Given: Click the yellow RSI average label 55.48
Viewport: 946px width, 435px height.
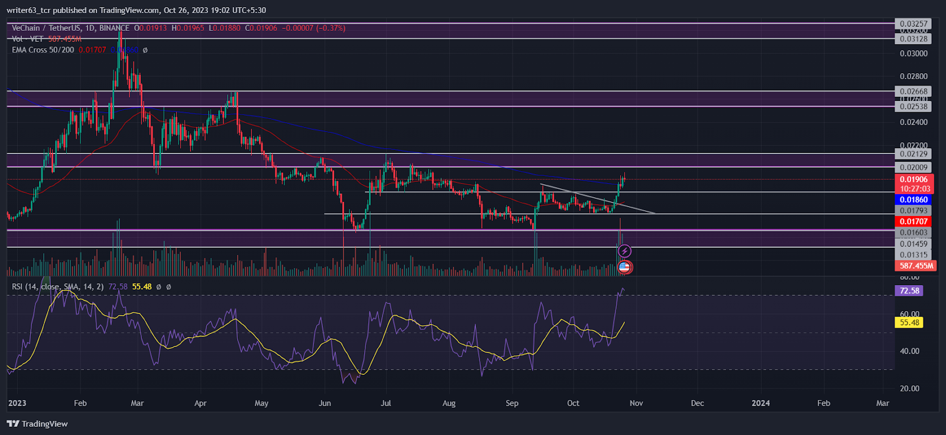Looking at the screenshot, I should (909, 322).
